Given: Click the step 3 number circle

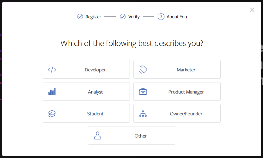Looking at the screenshot, I should (x=161, y=17).
